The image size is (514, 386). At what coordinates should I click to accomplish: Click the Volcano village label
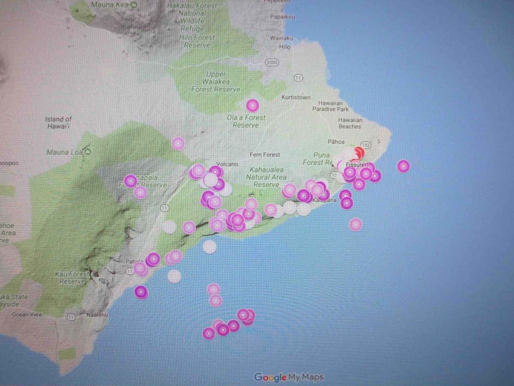(x=227, y=164)
